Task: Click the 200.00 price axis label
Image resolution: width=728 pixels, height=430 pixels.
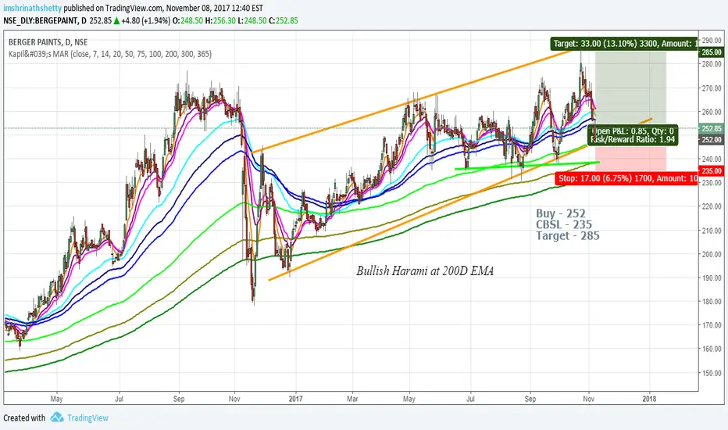Action: [x=712, y=254]
